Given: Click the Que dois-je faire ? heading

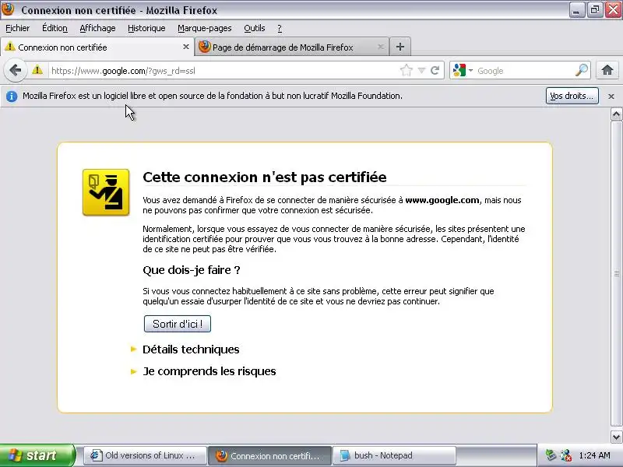Looking at the screenshot, I should coord(191,270).
